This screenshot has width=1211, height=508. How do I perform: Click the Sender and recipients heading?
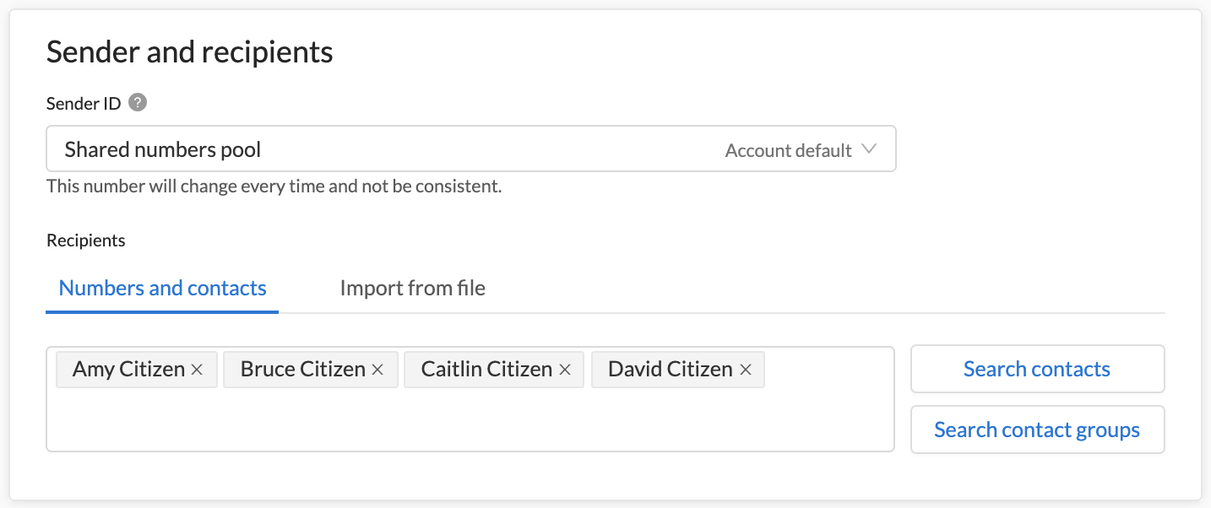coord(190,52)
